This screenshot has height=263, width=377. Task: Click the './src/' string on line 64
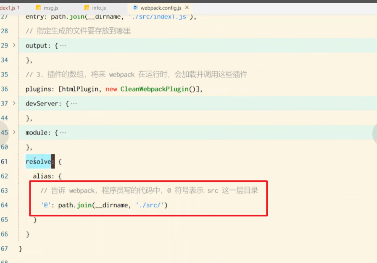point(151,205)
